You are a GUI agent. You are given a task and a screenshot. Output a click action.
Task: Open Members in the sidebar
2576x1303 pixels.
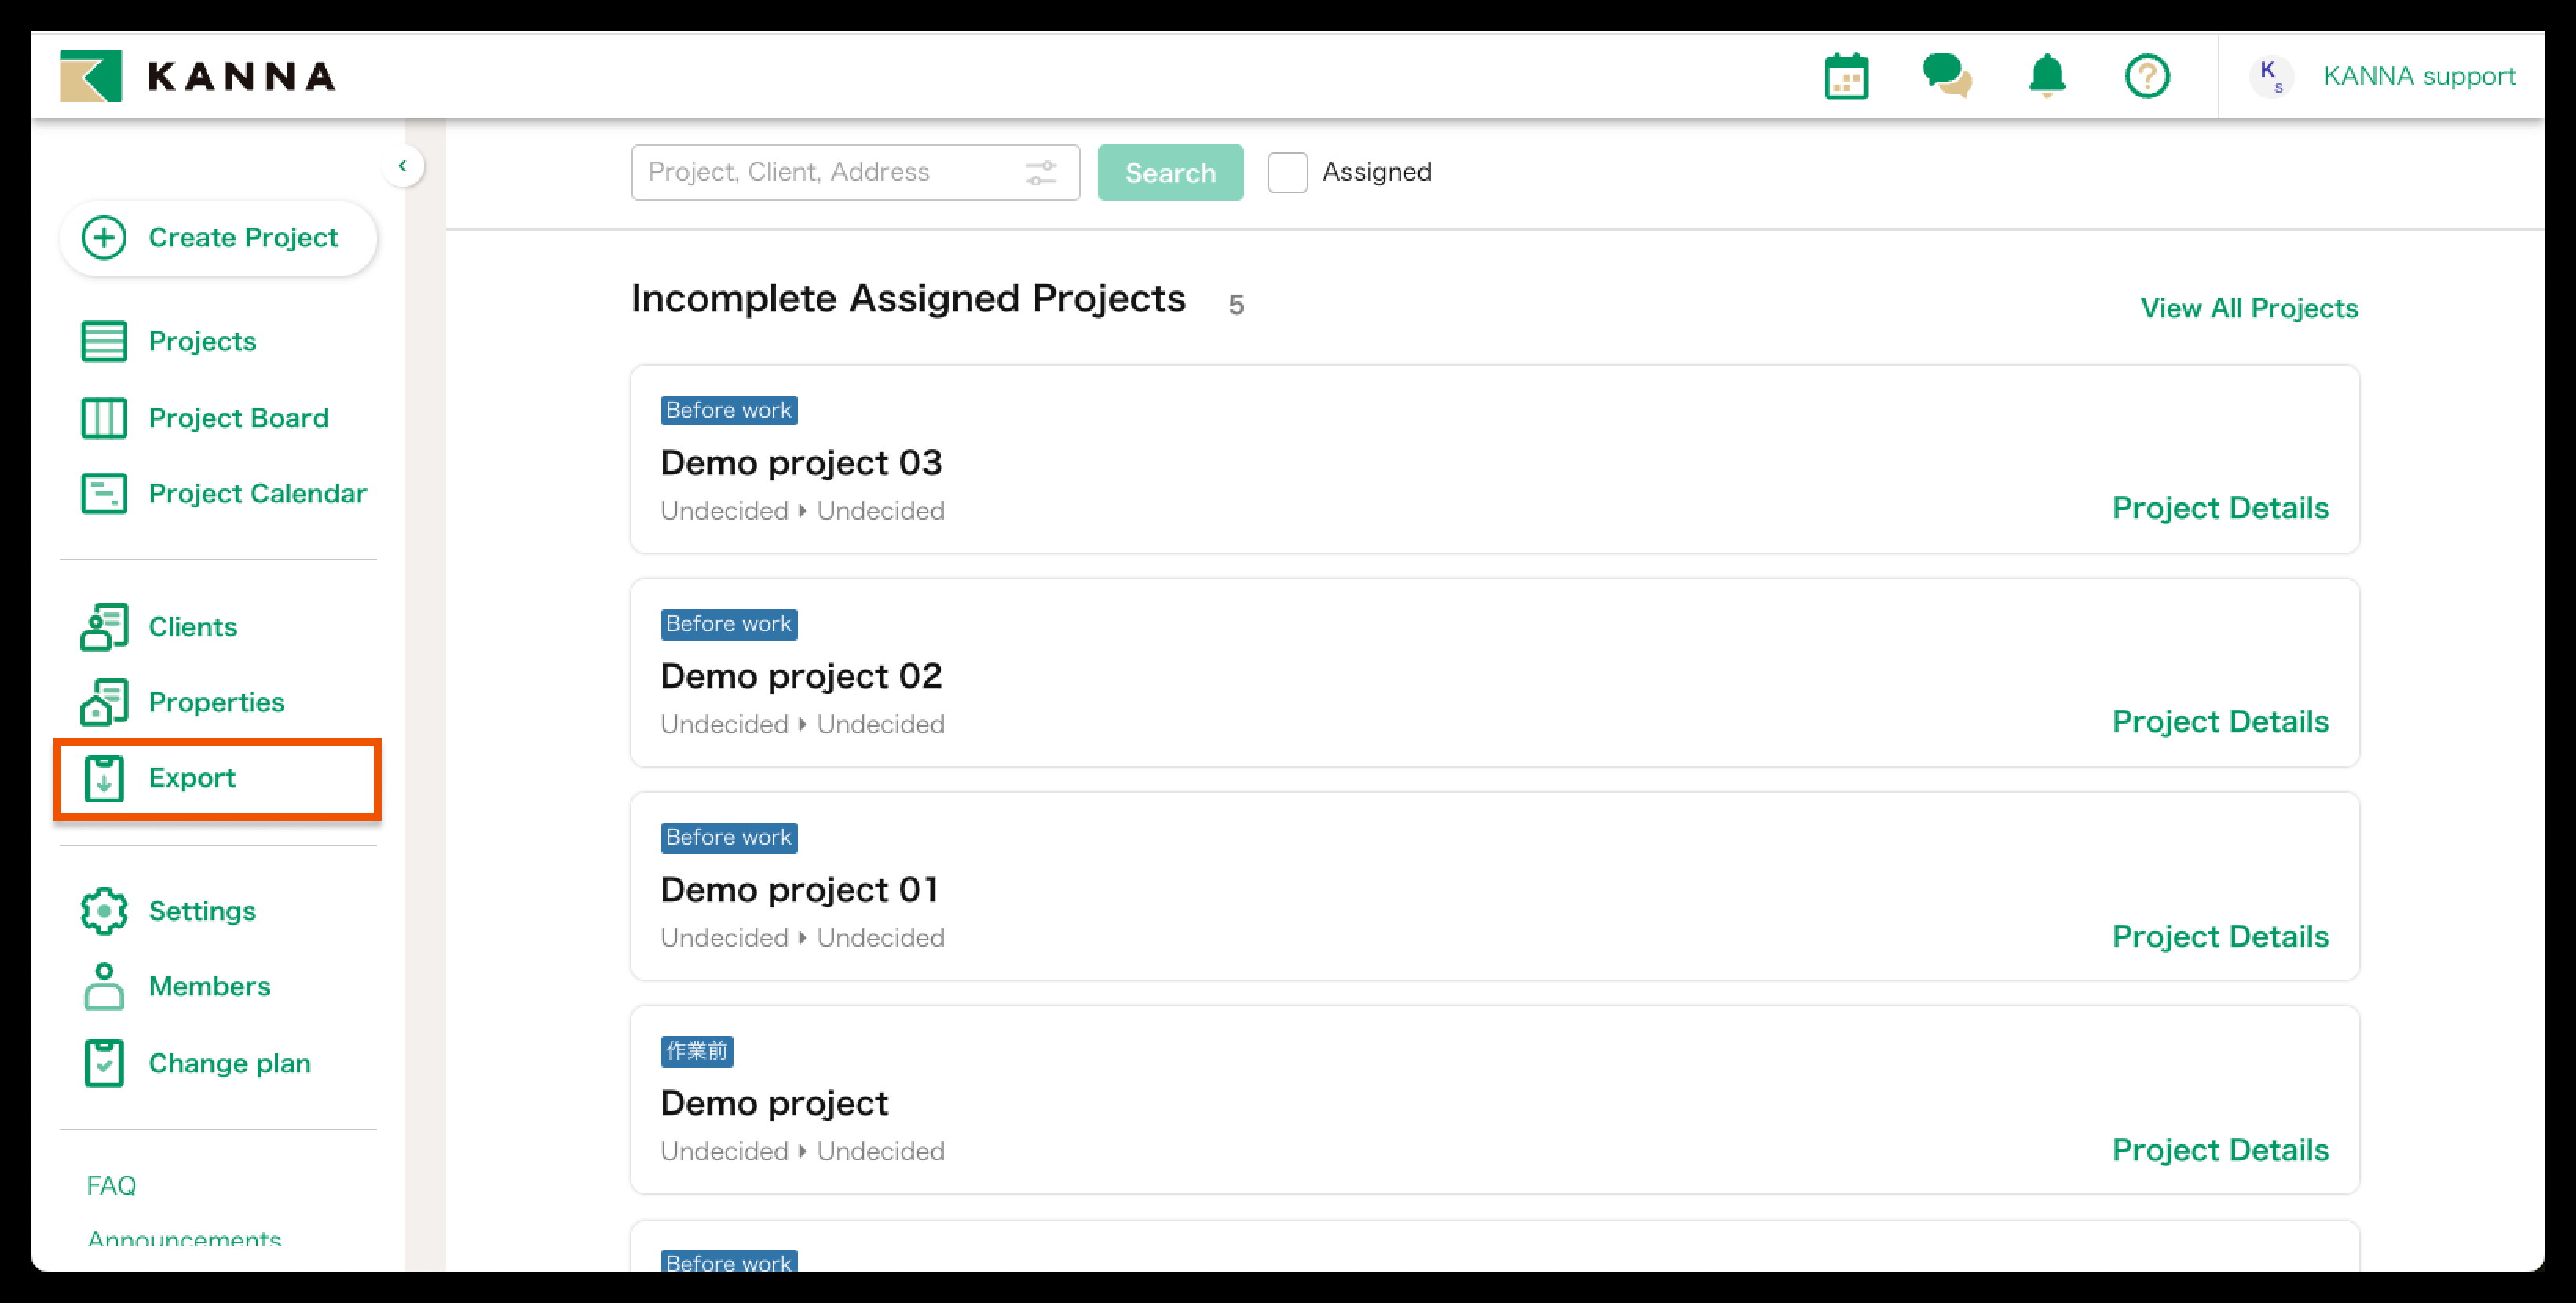[209, 986]
